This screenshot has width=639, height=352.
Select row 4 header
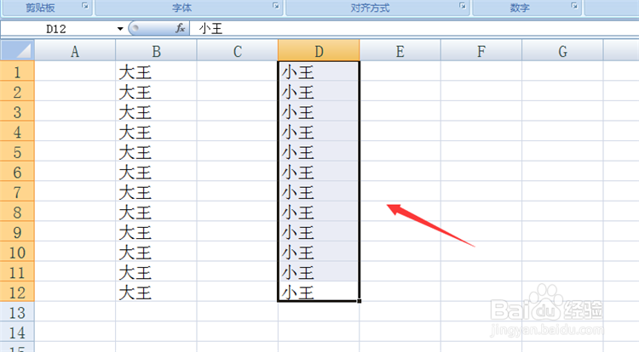coord(17,132)
